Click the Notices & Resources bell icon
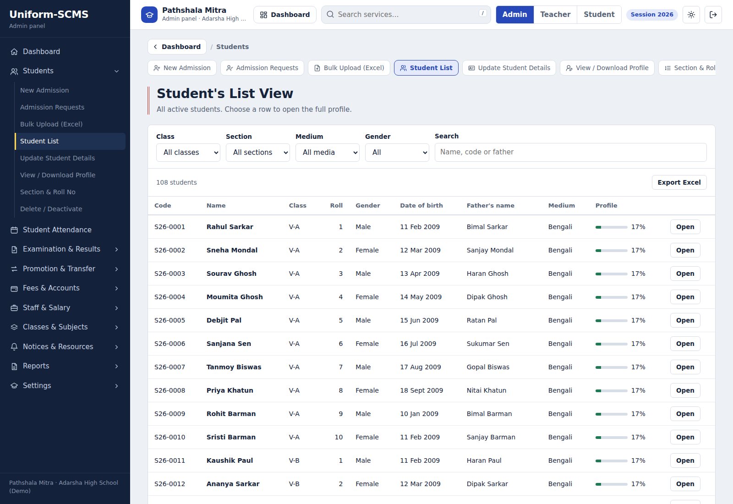Image resolution: width=733 pixels, height=504 pixels. [x=14, y=347]
